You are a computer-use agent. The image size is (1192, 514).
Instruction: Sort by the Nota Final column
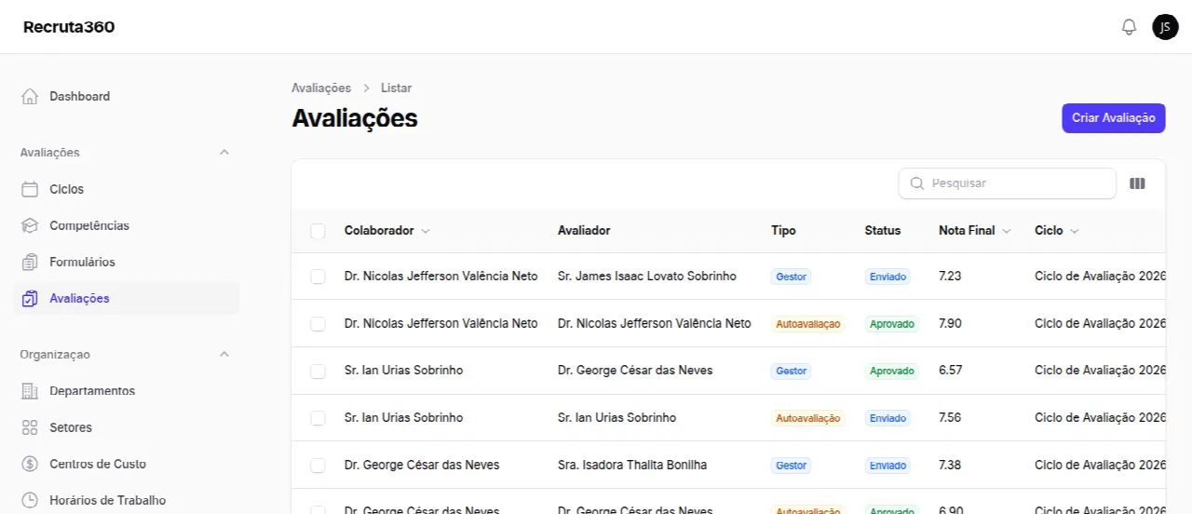pyautogui.click(x=975, y=230)
